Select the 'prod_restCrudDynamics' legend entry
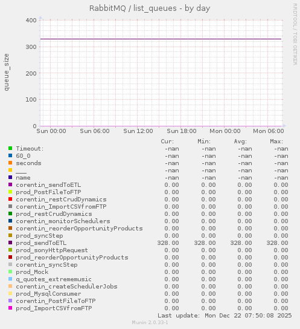This screenshot has width=300, height=329. [54, 214]
